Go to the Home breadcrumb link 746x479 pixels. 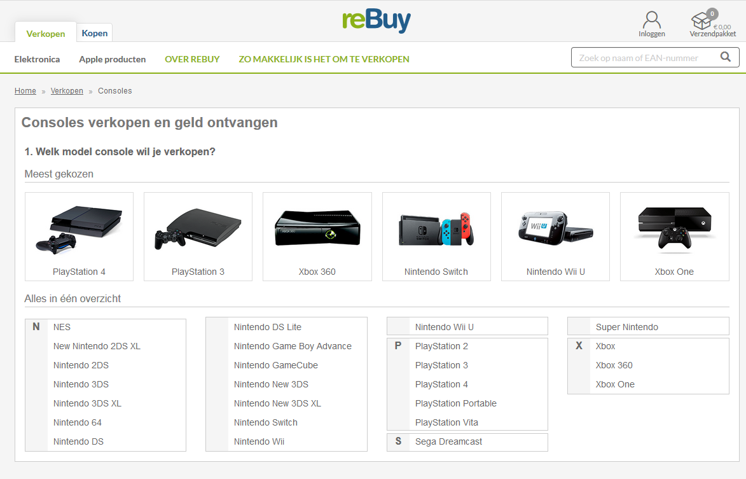point(25,91)
